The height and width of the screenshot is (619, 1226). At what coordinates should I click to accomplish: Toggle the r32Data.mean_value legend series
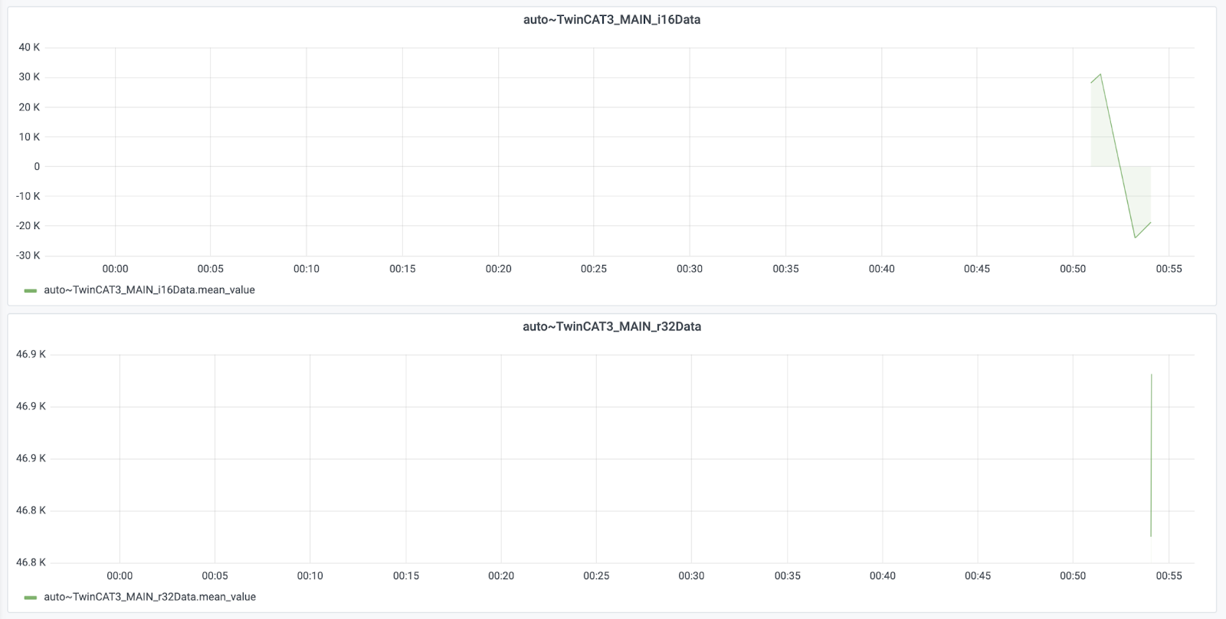pyautogui.click(x=150, y=597)
